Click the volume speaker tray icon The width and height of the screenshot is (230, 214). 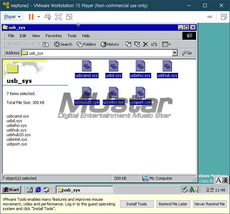tap(198, 190)
